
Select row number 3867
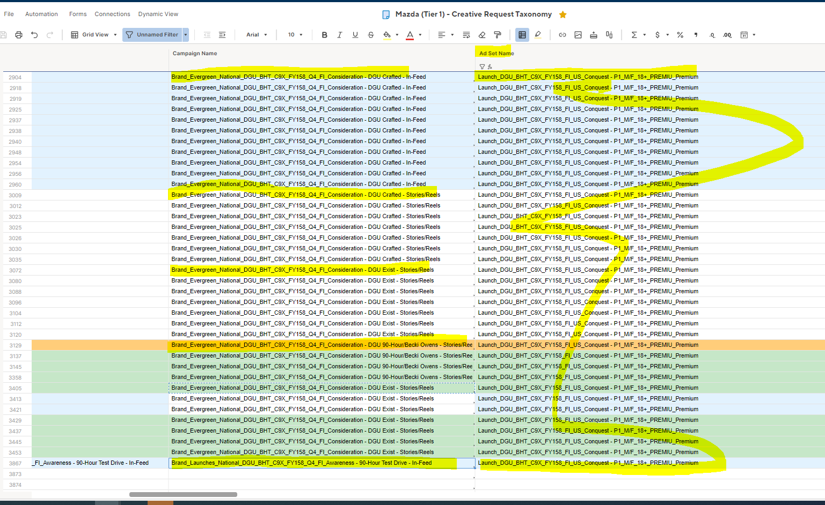tap(16, 463)
